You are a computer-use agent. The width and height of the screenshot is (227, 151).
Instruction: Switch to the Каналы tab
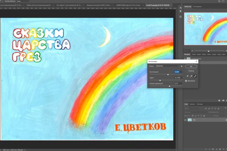(x=192, y=104)
